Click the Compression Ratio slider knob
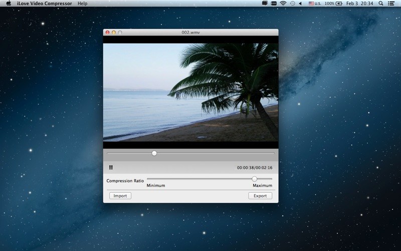This screenshot has height=251, width=401. click(x=254, y=179)
